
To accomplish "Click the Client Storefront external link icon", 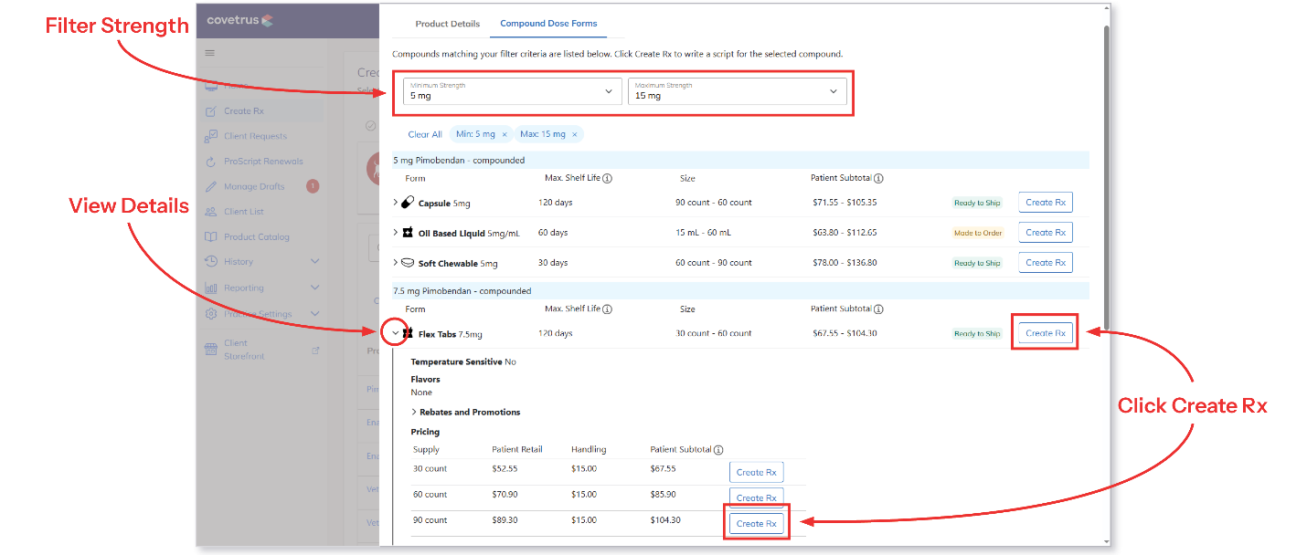I will point(315,350).
